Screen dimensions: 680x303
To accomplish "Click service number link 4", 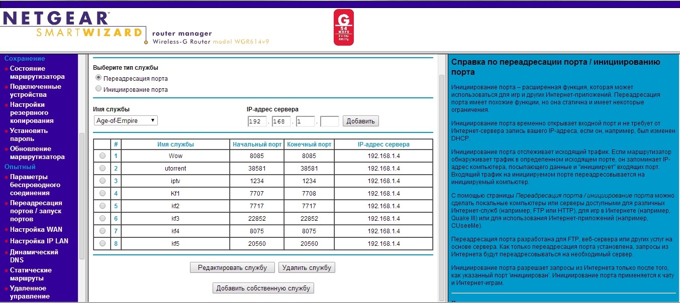I will 116,194.
